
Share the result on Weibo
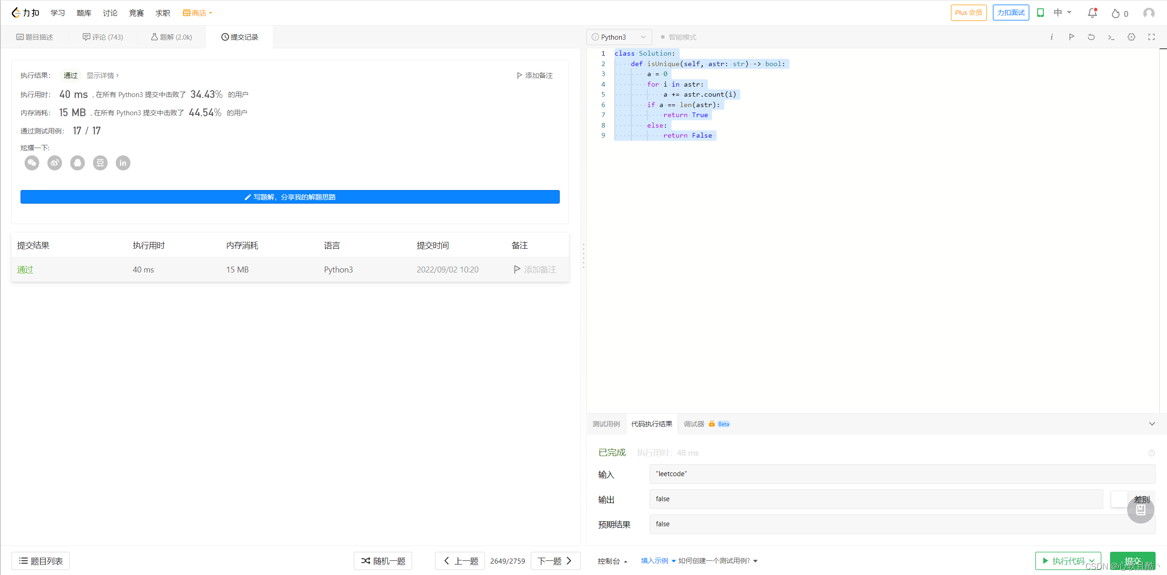click(55, 163)
